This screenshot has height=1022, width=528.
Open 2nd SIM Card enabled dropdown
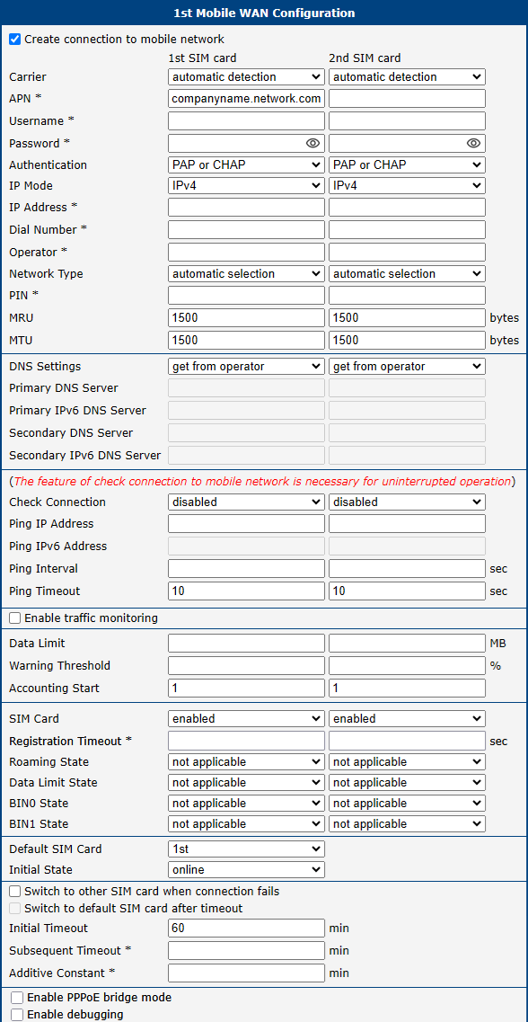407,719
